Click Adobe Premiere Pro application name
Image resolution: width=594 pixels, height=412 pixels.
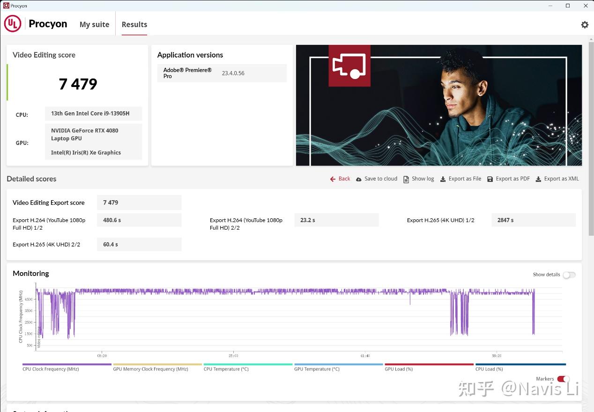[187, 73]
